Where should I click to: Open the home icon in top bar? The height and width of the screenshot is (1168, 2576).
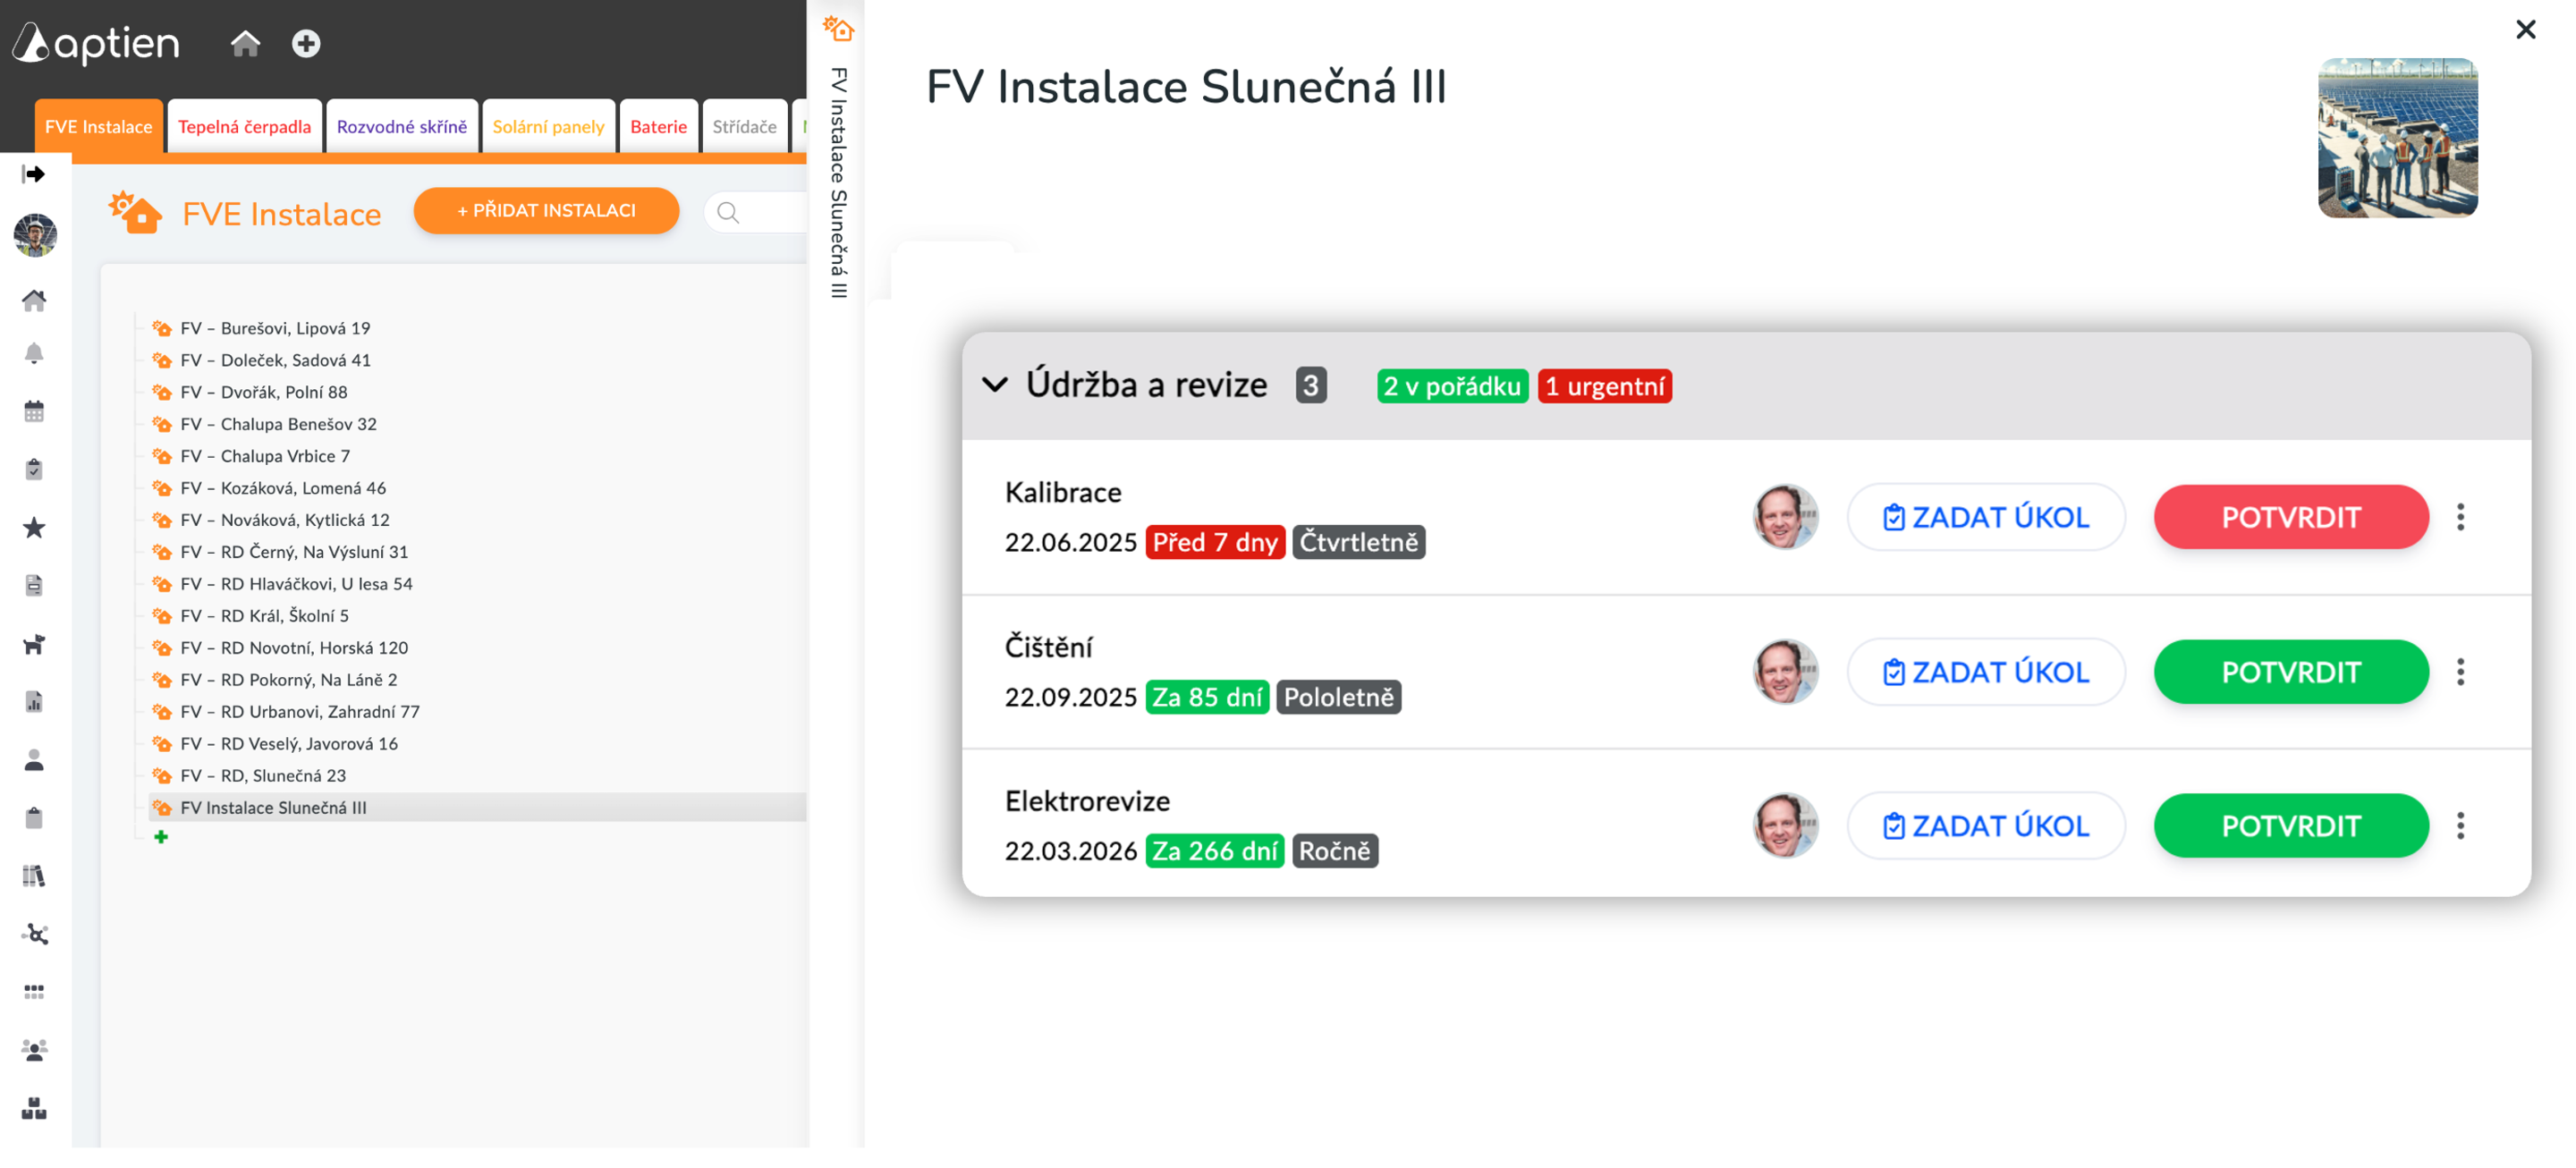click(245, 43)
